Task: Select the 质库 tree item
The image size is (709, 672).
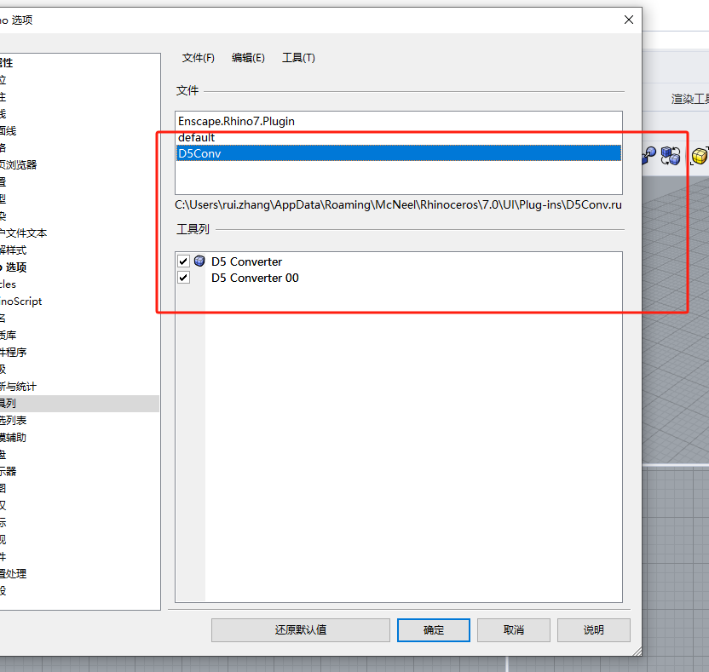Action: (x=9, y=335)
